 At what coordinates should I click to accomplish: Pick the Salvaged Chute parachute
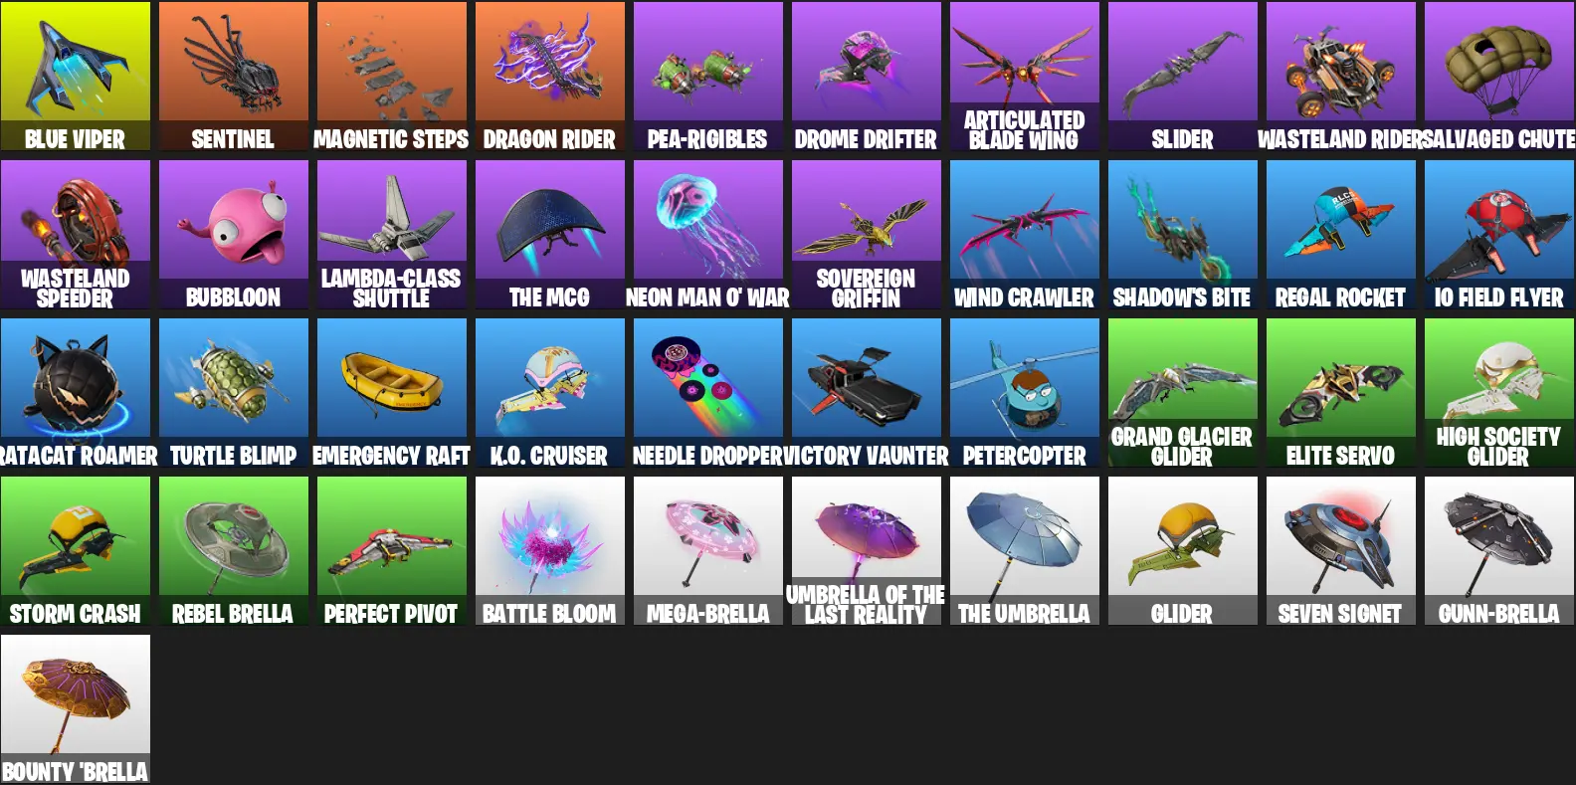click(x=1499, y=77)
